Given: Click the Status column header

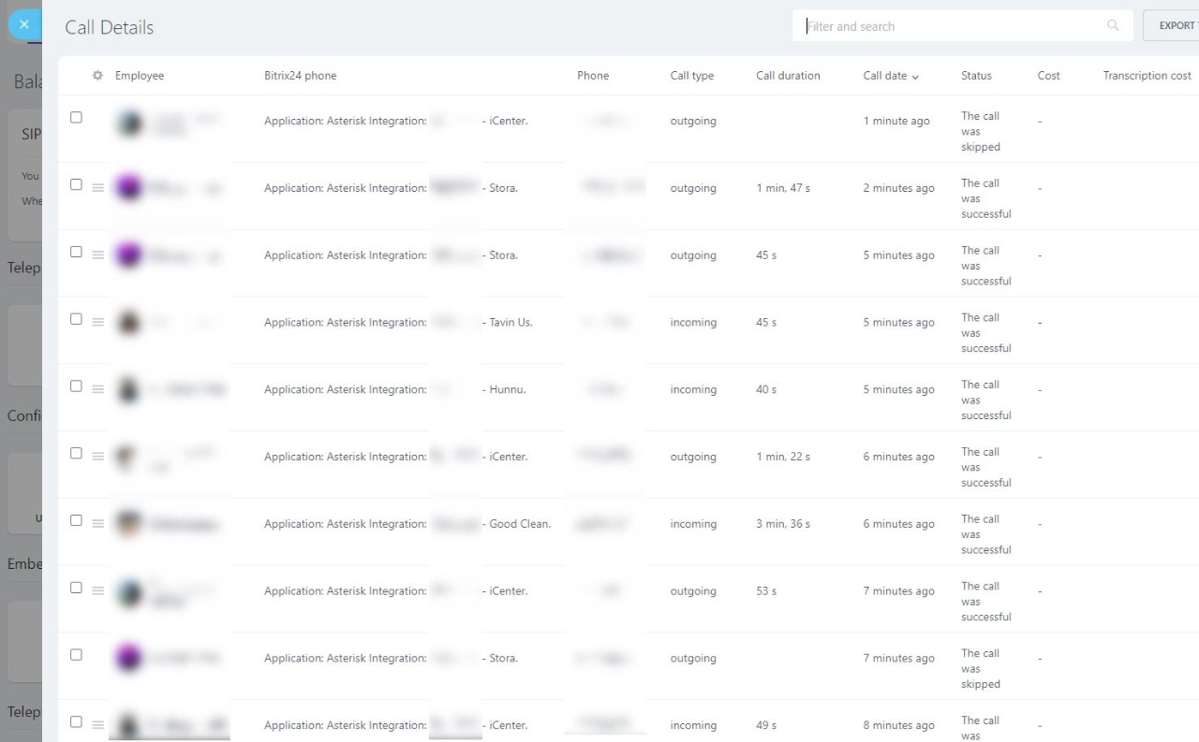Looking at the screenshot, I should [976, 76].
